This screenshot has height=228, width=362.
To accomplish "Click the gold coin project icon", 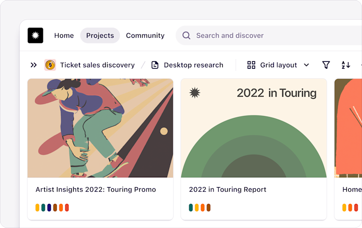I will 50,65.
